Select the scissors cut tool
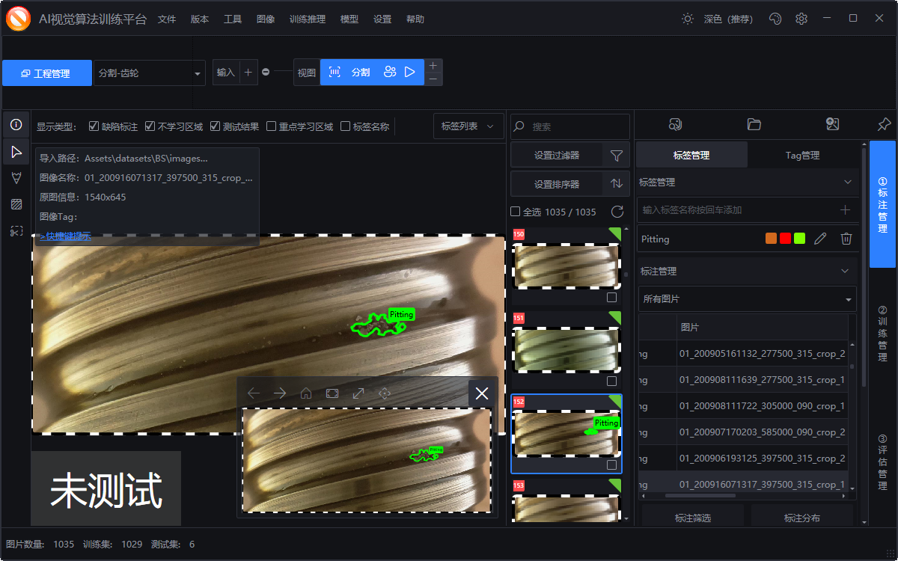The width and height of the screenshot is (898, 561). [16, 231]
